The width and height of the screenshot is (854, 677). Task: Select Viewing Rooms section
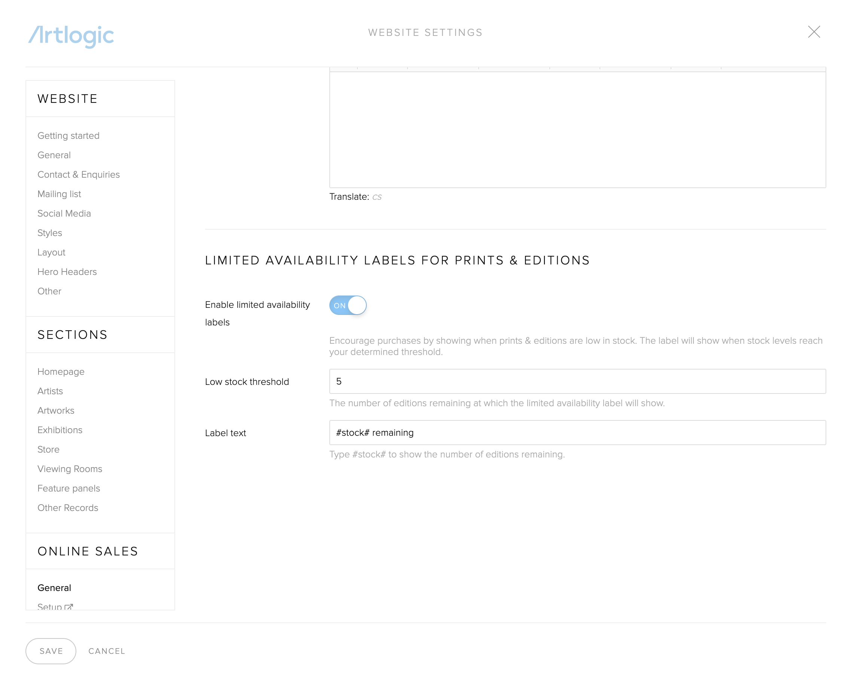coord(70,469)
